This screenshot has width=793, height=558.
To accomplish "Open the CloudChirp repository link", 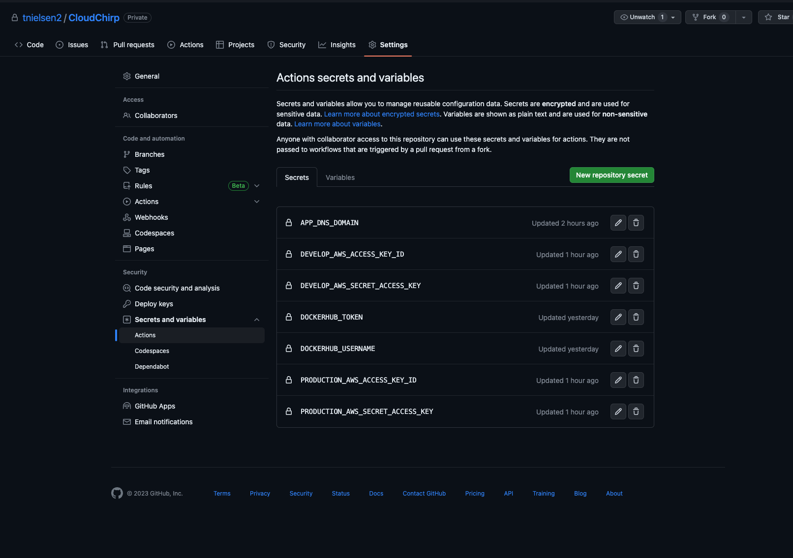I will coord(94,18).
